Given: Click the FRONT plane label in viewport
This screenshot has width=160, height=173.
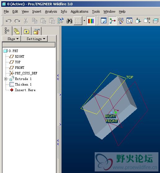Looking at the screenshot, I should pos(111,121).
